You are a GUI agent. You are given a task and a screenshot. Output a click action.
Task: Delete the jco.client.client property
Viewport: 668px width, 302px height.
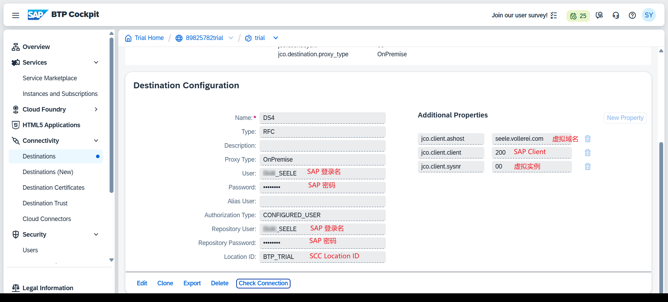(588, 153)
